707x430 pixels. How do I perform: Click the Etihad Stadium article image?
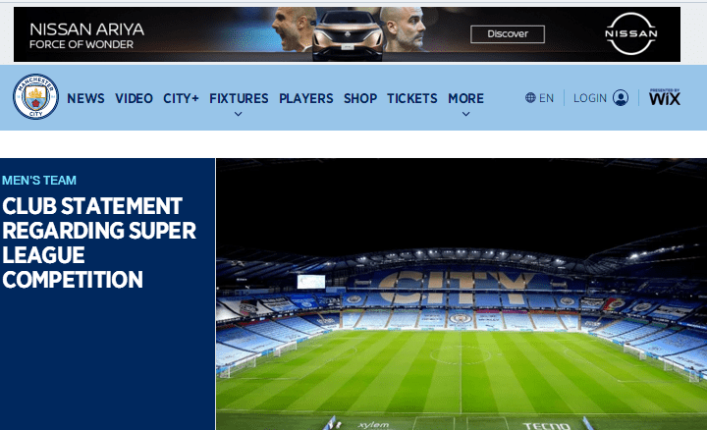(462, 294)
